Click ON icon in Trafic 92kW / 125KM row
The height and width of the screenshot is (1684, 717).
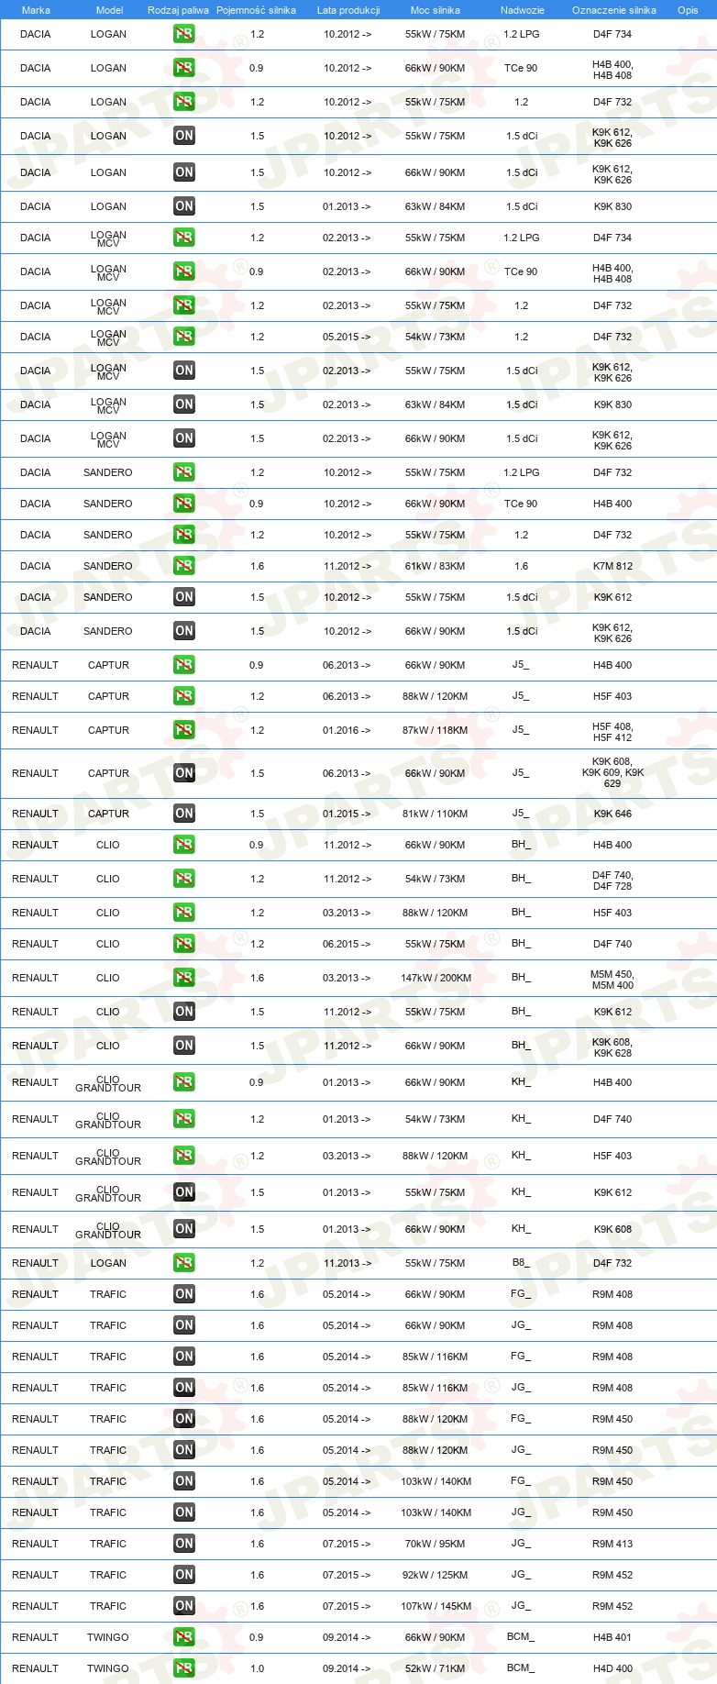[184, 1575]
